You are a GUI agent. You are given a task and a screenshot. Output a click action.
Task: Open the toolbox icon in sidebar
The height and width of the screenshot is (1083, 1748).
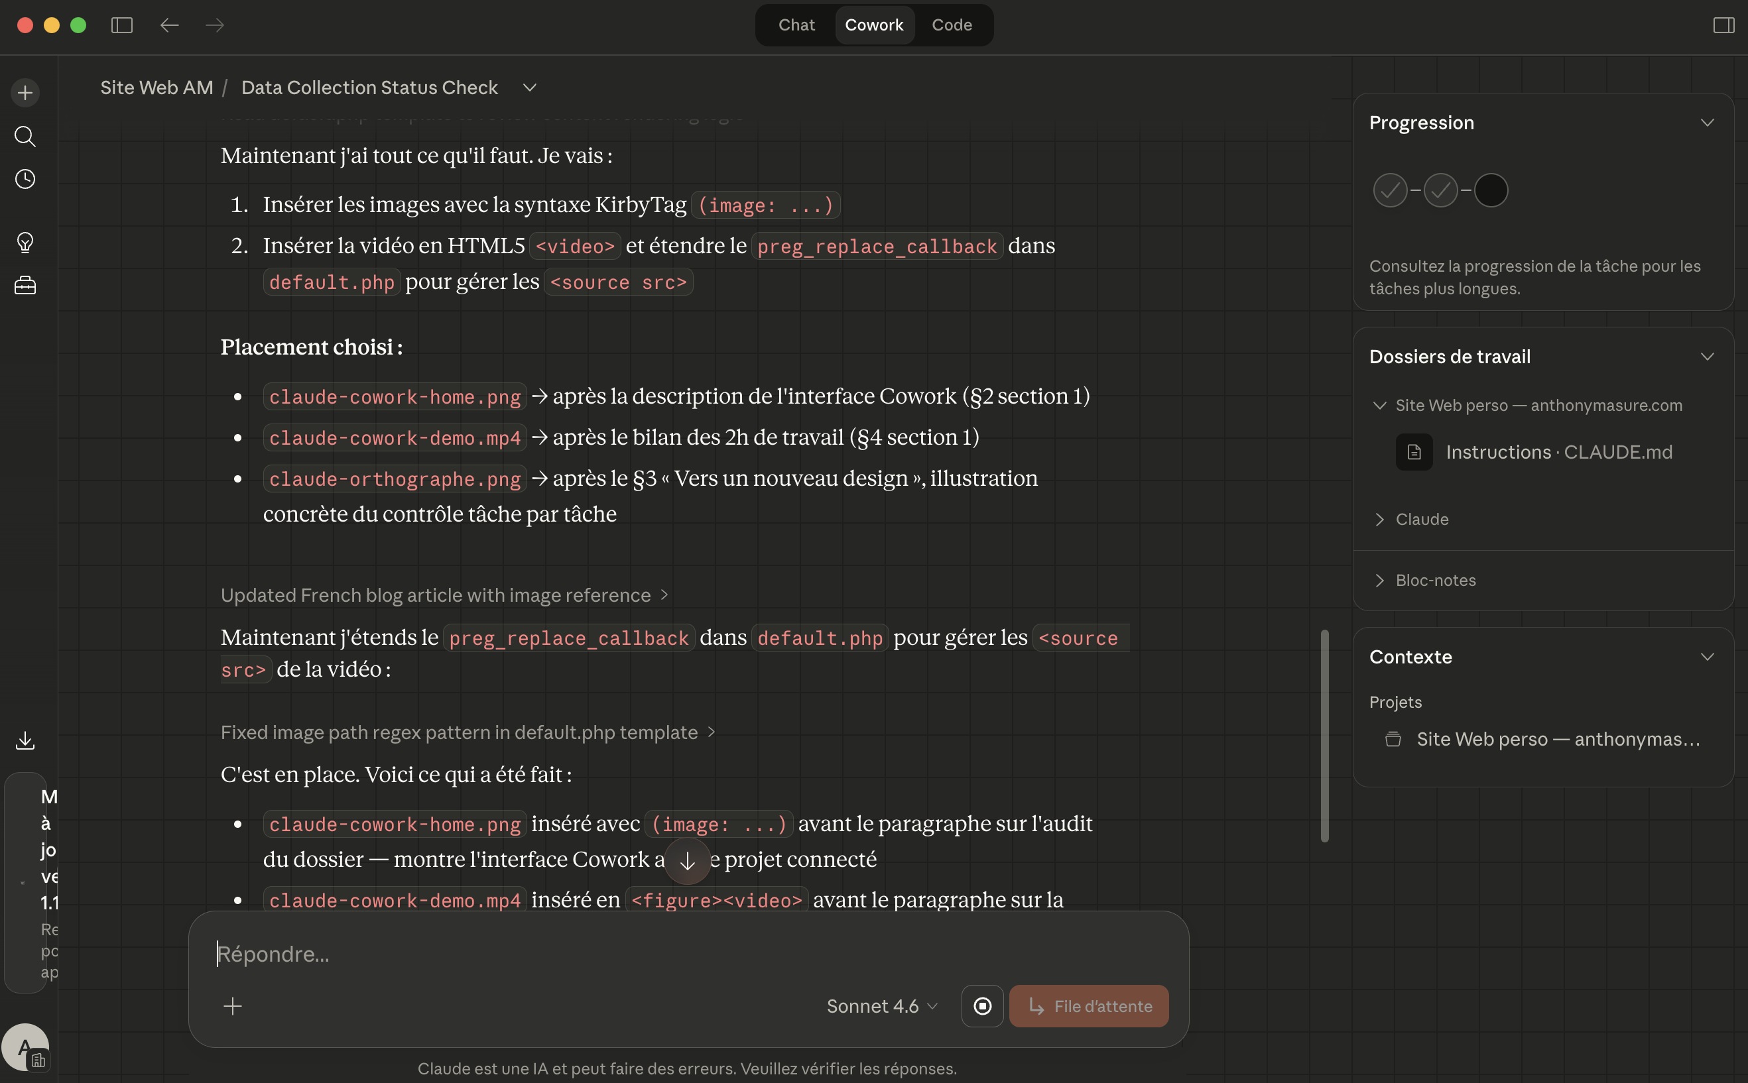coord(25,286)
